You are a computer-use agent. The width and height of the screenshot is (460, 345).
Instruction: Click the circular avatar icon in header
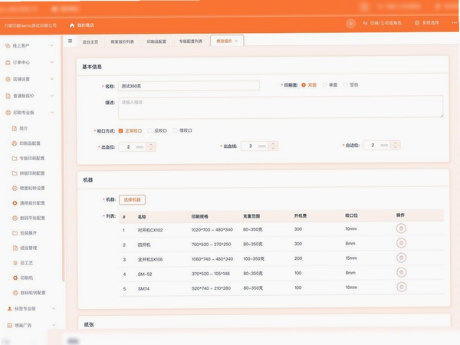(x=350, y=23)
